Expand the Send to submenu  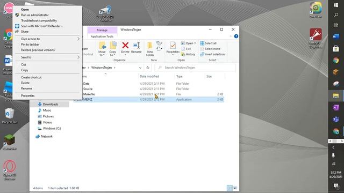pyautogui.click(x=47, y=57)
